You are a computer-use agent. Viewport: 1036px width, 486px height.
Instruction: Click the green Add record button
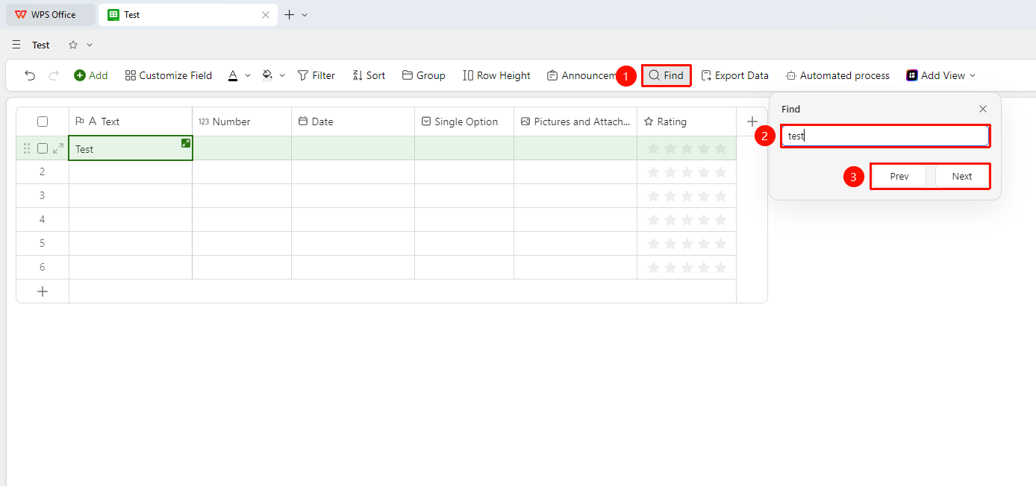pos(90,75)
